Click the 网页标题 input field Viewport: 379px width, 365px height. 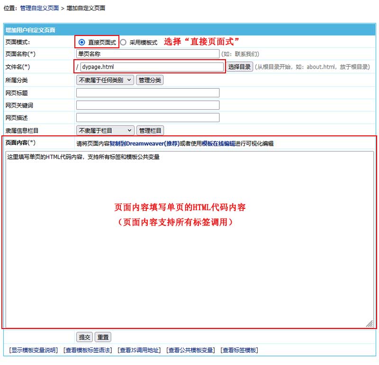coord(148,93)
